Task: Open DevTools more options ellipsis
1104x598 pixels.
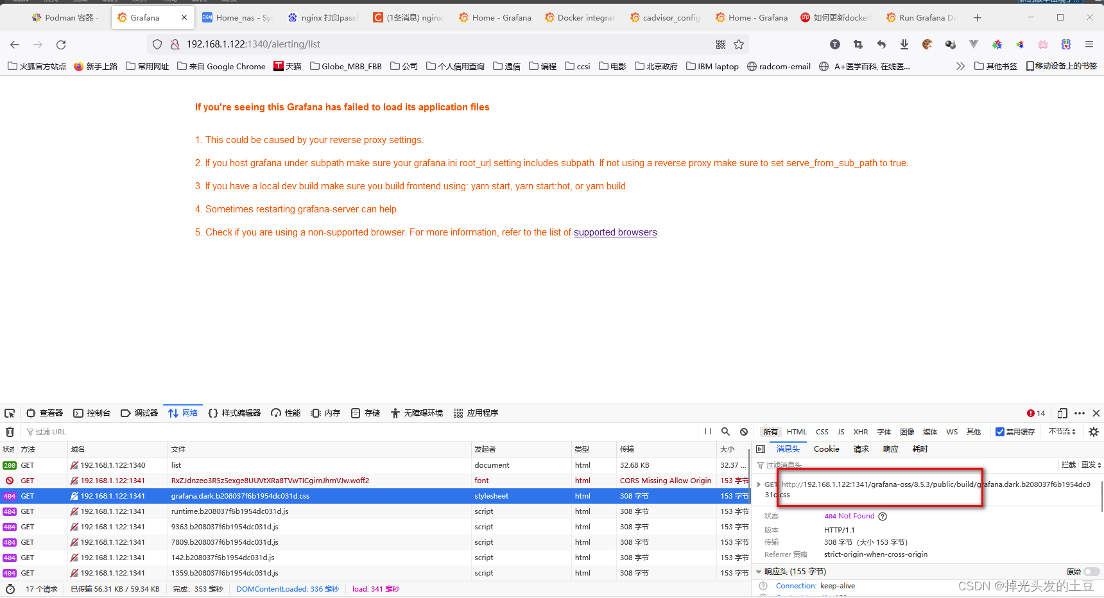Action: click(x=1080, y=413)
